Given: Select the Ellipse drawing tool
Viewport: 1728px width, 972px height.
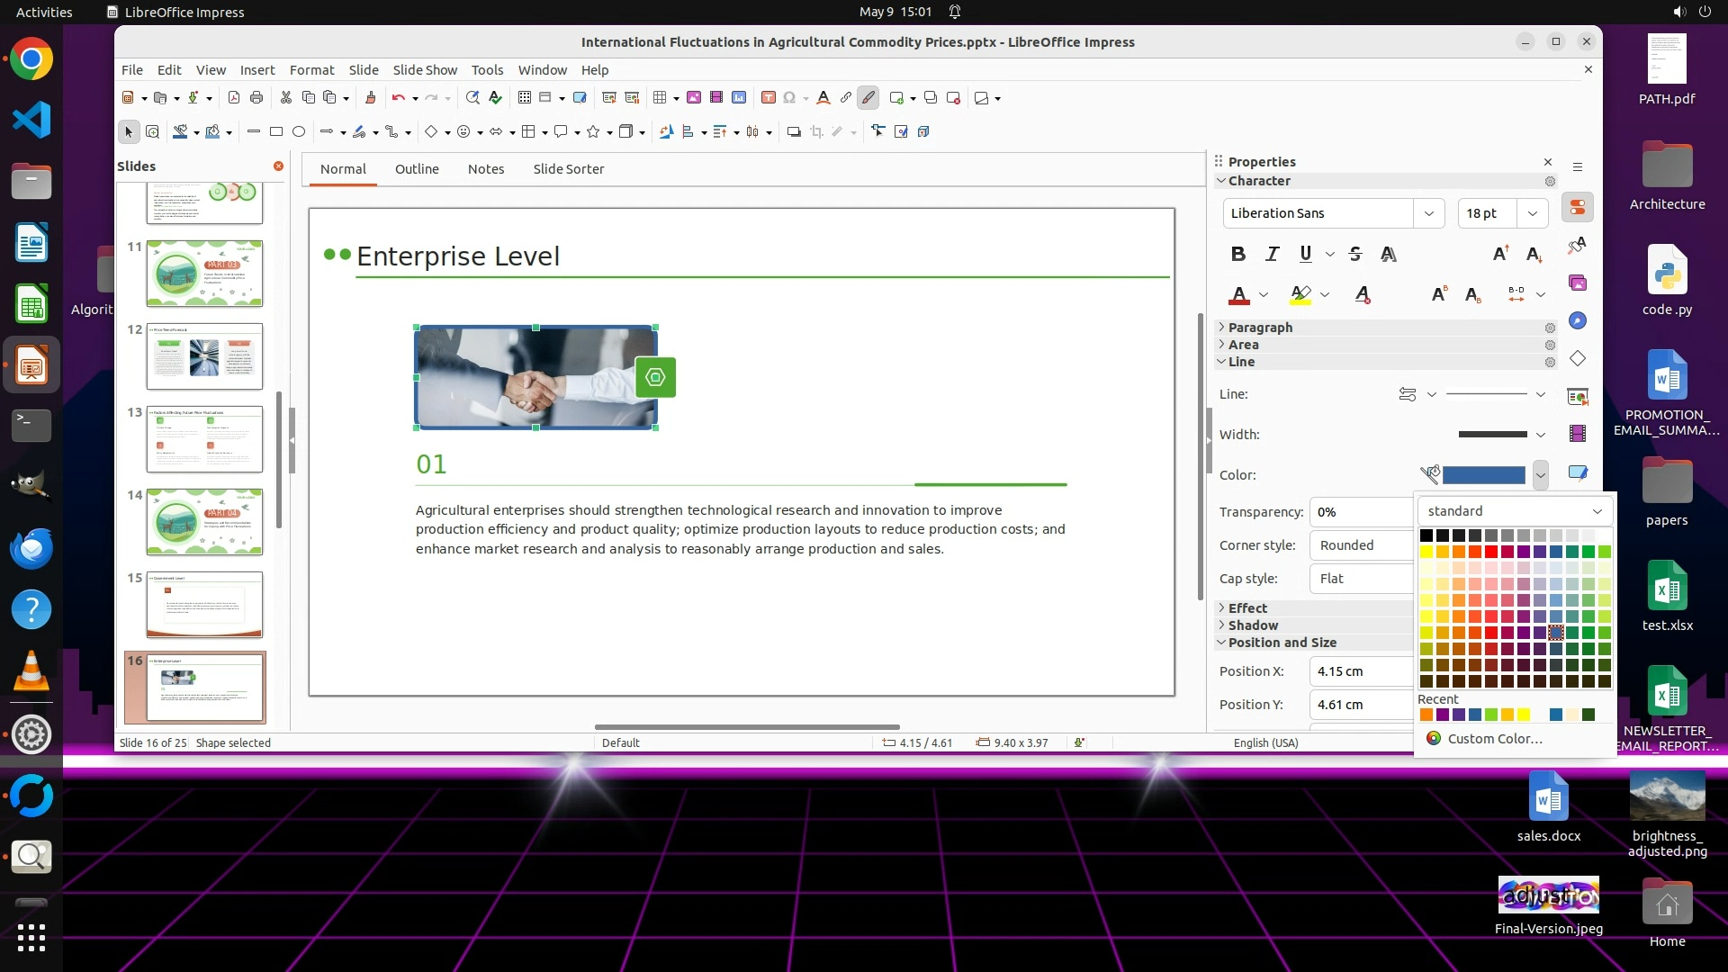Looking at the screenshot, I should (299, 131).
